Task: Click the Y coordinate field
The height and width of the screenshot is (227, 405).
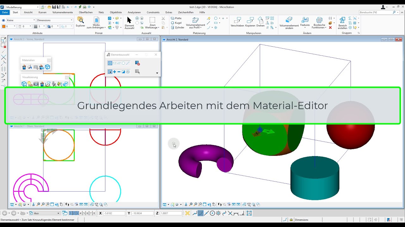Action: (x=142, y=213)
